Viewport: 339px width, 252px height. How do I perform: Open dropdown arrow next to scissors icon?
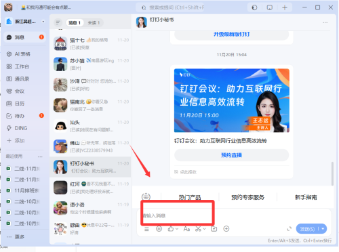(x=205, y=229)
